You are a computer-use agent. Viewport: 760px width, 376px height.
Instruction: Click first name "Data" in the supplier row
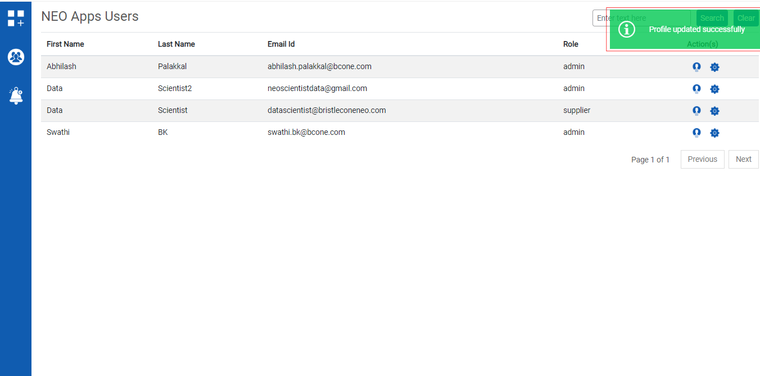[x=55, y=110]
